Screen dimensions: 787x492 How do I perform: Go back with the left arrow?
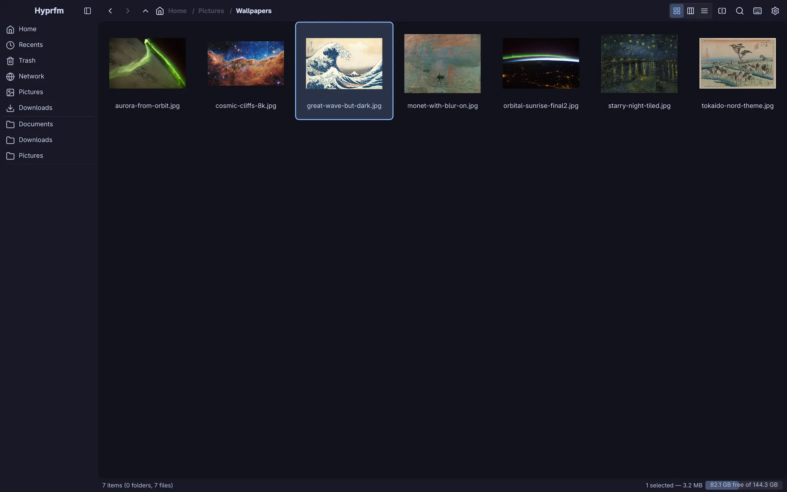tap(110, 11)
